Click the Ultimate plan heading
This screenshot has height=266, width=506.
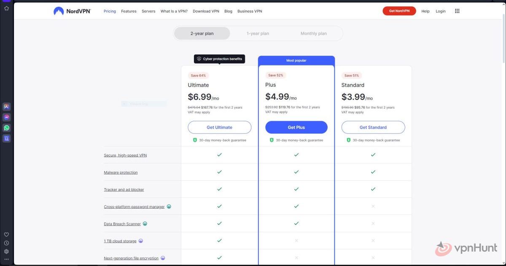198,85
